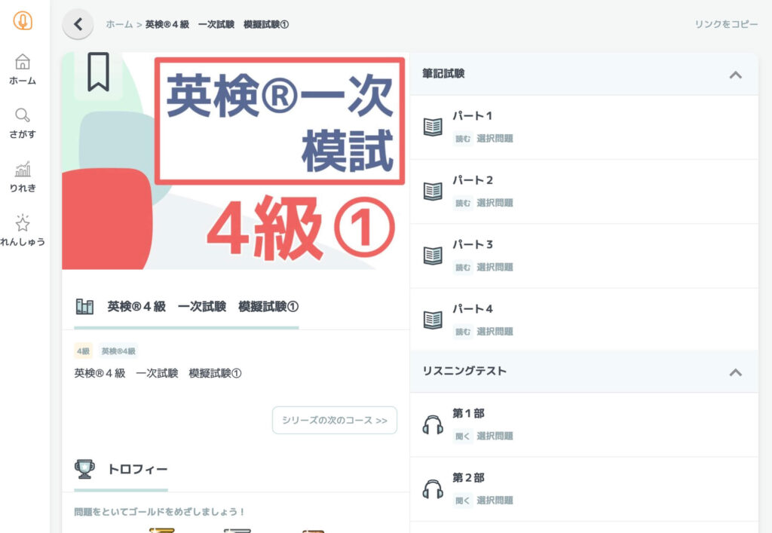The image size is (772, 533).
Task: Click the headphones icon for 第1部
Action: tap(433, 424)
